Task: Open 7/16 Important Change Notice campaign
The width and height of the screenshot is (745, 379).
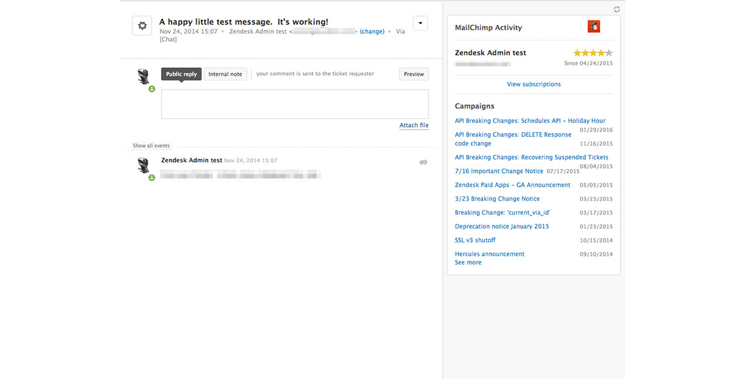Action: (499, 171)
